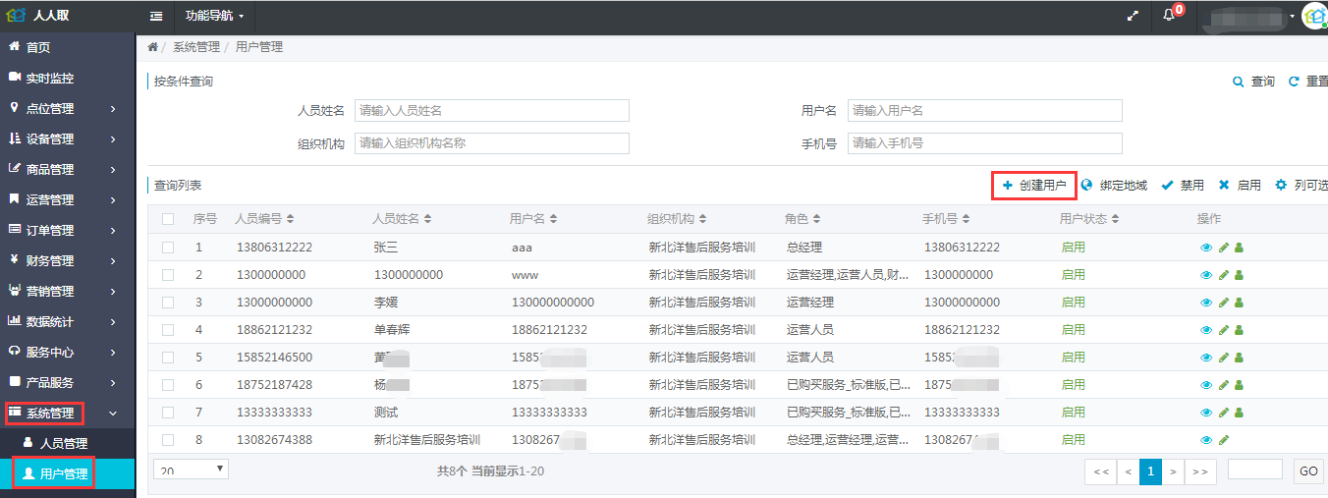View 单春辉 details with eye icon

pyautogui.click(x=1206, y=330)
